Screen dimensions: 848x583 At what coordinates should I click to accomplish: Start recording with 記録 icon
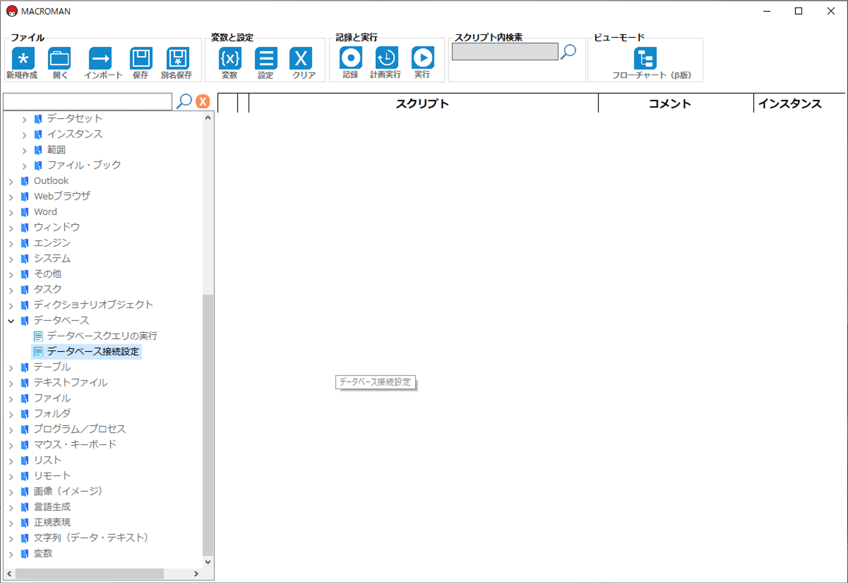pos(351,58)
